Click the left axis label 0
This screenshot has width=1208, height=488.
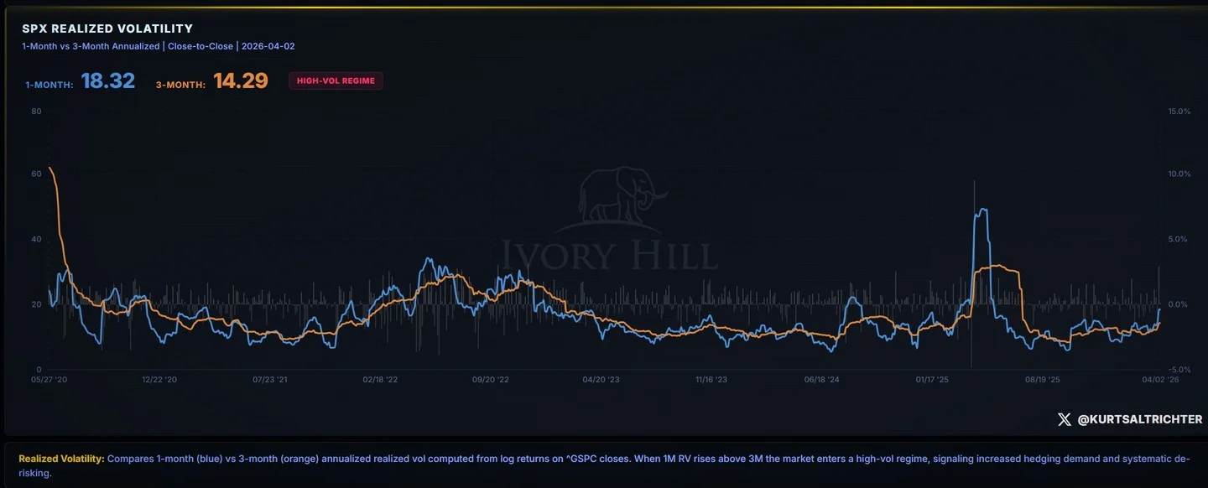click(39, 369)
